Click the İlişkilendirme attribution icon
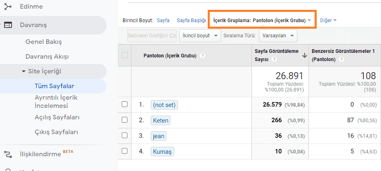381x171 pixels. pyautogui.click(x=8, y=154)
